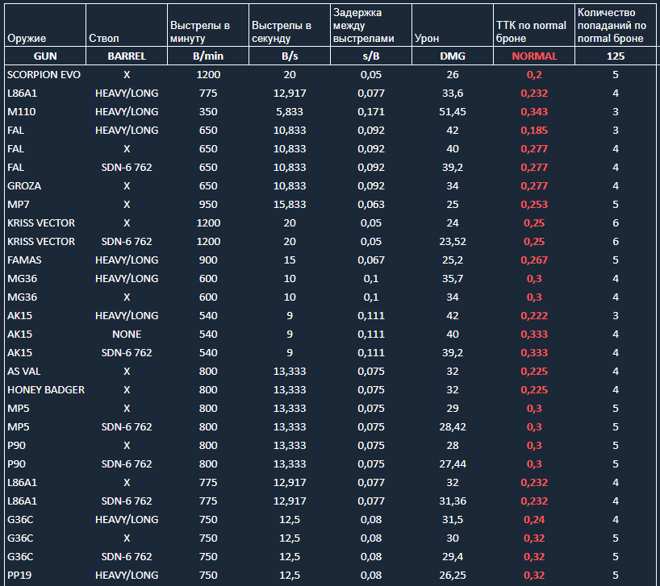The width and height of the screenshot is (660, 586).
Task: Click MP5 damage value 29
Action: pos(453,409)
